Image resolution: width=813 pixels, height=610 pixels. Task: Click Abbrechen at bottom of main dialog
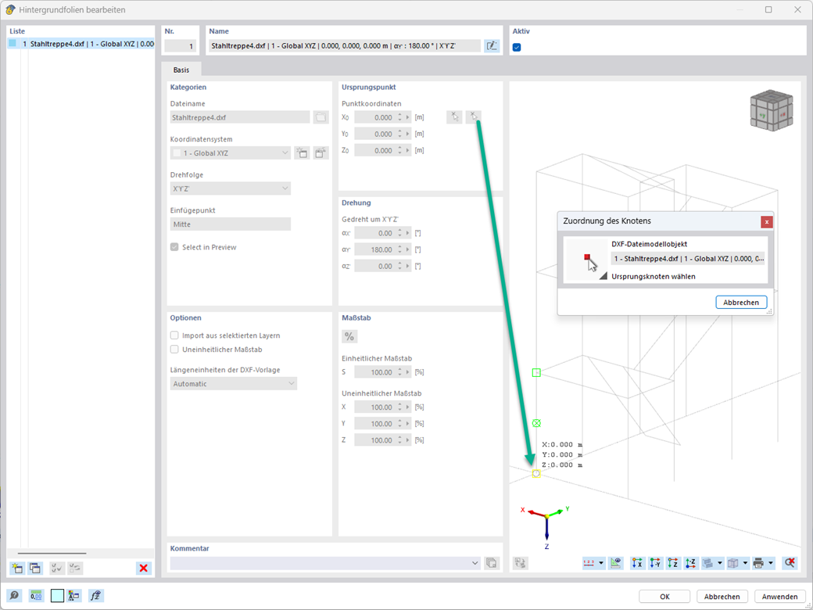[x=722, y=597]
